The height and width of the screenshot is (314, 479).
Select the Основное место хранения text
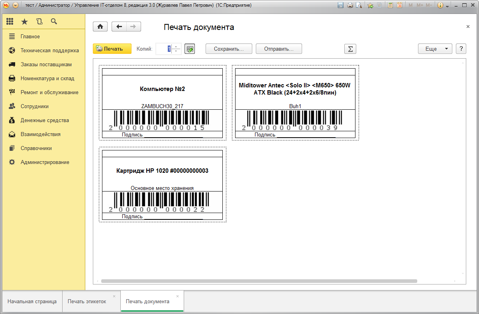point(162,188)
